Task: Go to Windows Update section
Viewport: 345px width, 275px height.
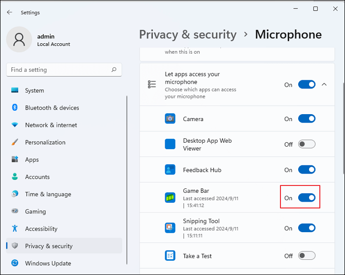Action: point(48,263)
